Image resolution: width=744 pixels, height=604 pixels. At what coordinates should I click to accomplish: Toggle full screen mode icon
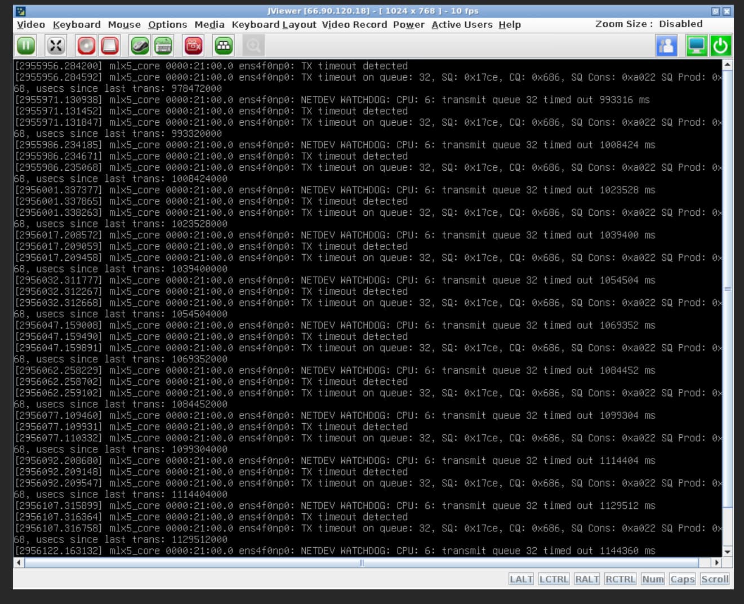point(56,46)
